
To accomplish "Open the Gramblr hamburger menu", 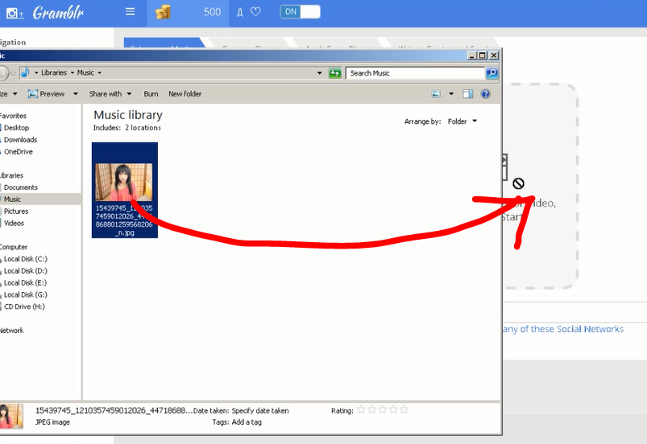I will (130, 11).
